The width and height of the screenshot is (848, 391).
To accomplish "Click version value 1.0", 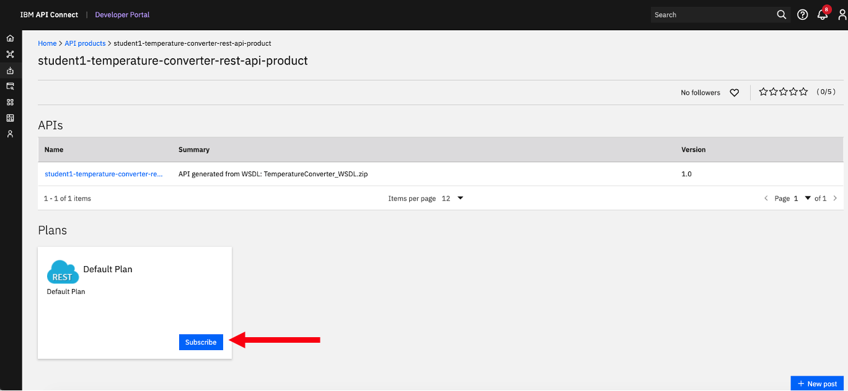I will (686, 174).
